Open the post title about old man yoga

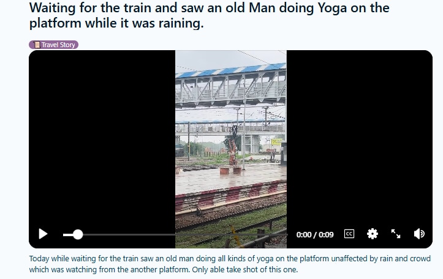coord(209,15)
